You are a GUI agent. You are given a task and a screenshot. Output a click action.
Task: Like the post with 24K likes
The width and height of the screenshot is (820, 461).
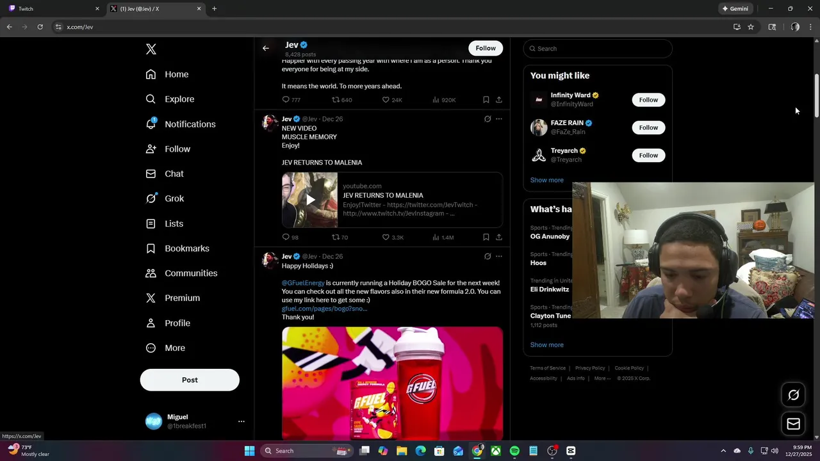391,100
